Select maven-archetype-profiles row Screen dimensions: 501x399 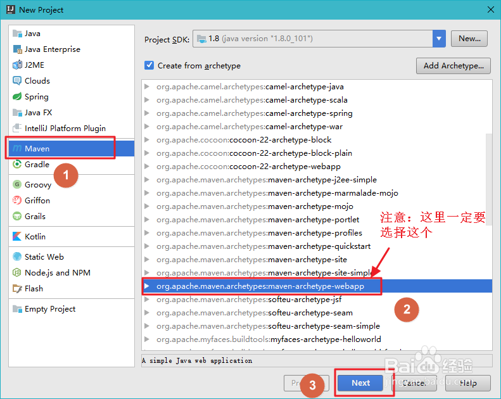(x=317, y=233)
